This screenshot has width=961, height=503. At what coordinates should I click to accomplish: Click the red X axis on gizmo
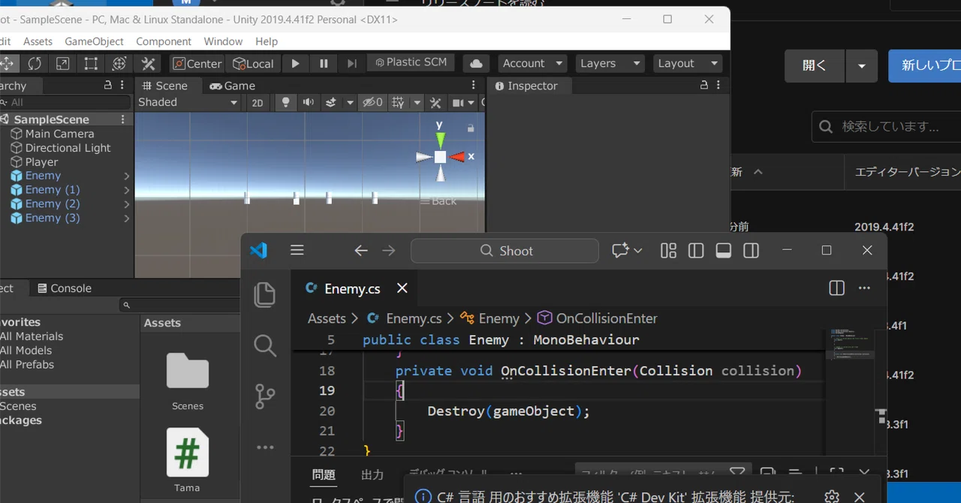coord(457,157)
